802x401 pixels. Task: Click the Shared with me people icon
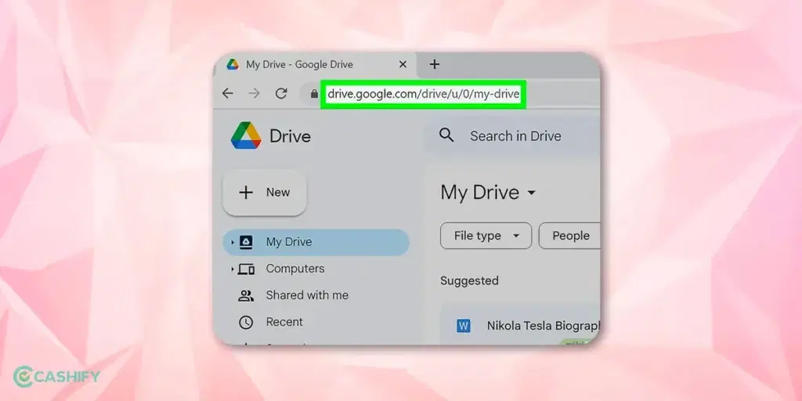pyautogui.click(x=246, y=295)
